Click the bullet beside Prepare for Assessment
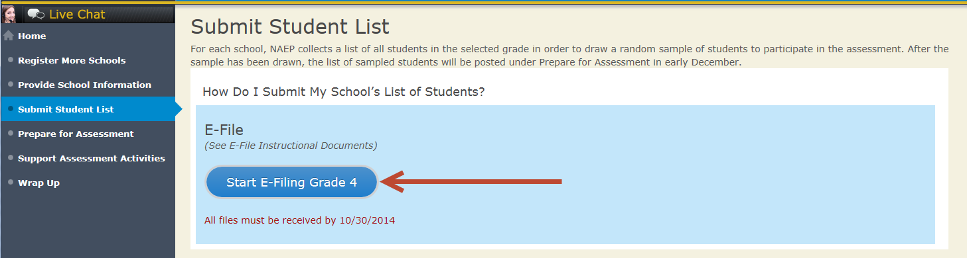Screen dimensions: 967x258 [11, 133]
